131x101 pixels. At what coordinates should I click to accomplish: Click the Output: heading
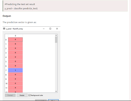pos(7,16)
